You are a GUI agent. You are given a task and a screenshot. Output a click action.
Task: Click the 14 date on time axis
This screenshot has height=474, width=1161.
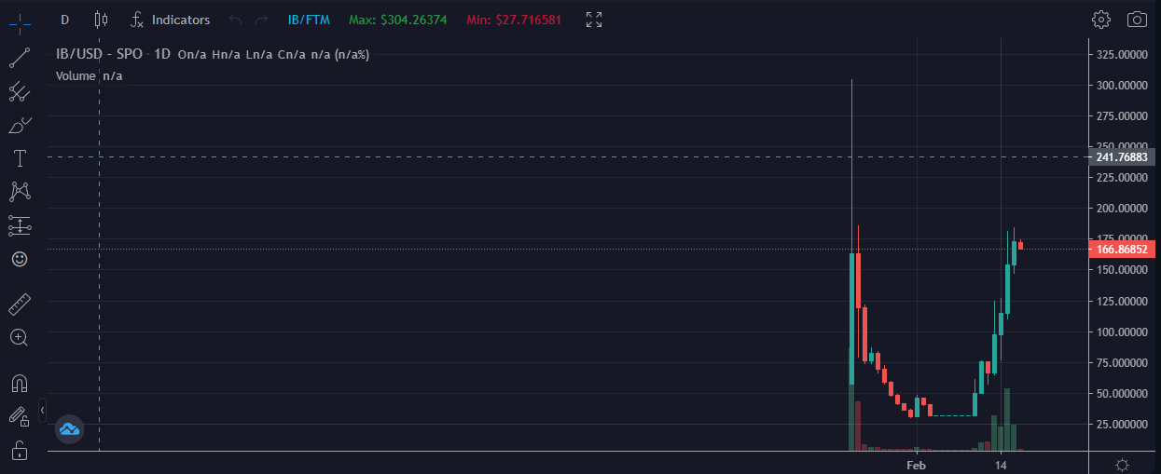click(1001, 465)
